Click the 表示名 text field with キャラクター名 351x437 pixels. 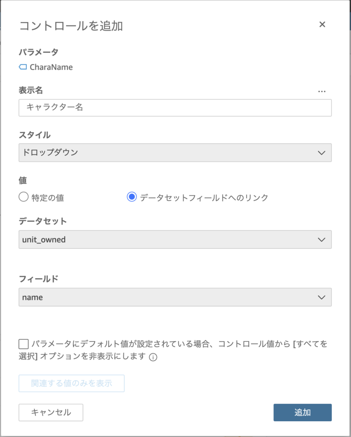click(175, 108)
